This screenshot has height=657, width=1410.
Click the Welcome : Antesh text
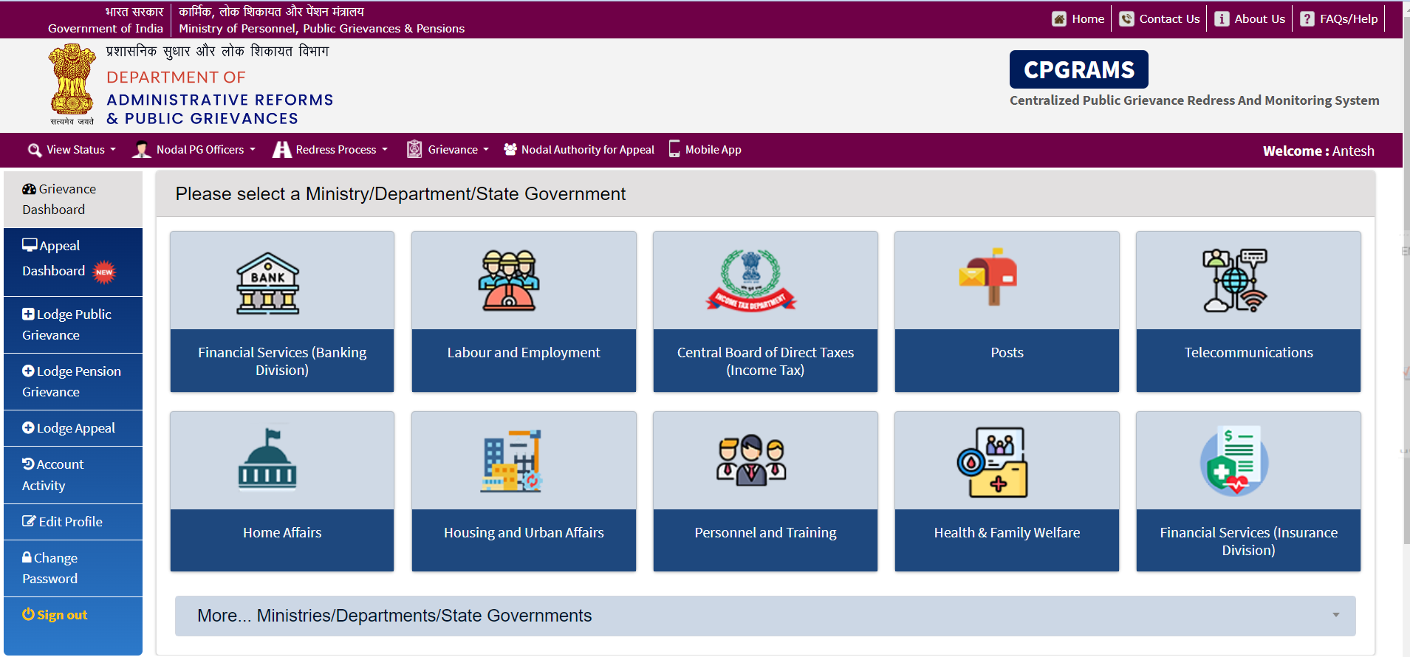[1318, 151]
